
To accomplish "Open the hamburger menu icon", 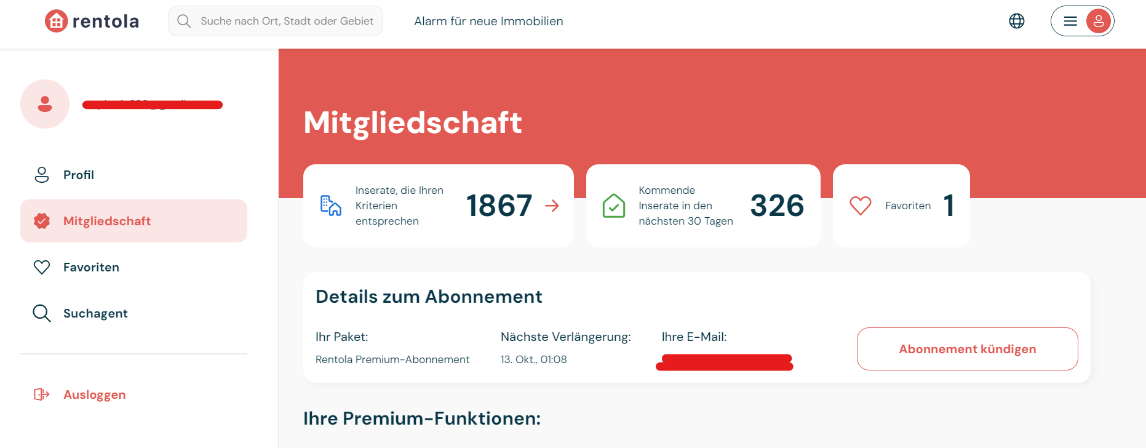I will [1070, 21].
